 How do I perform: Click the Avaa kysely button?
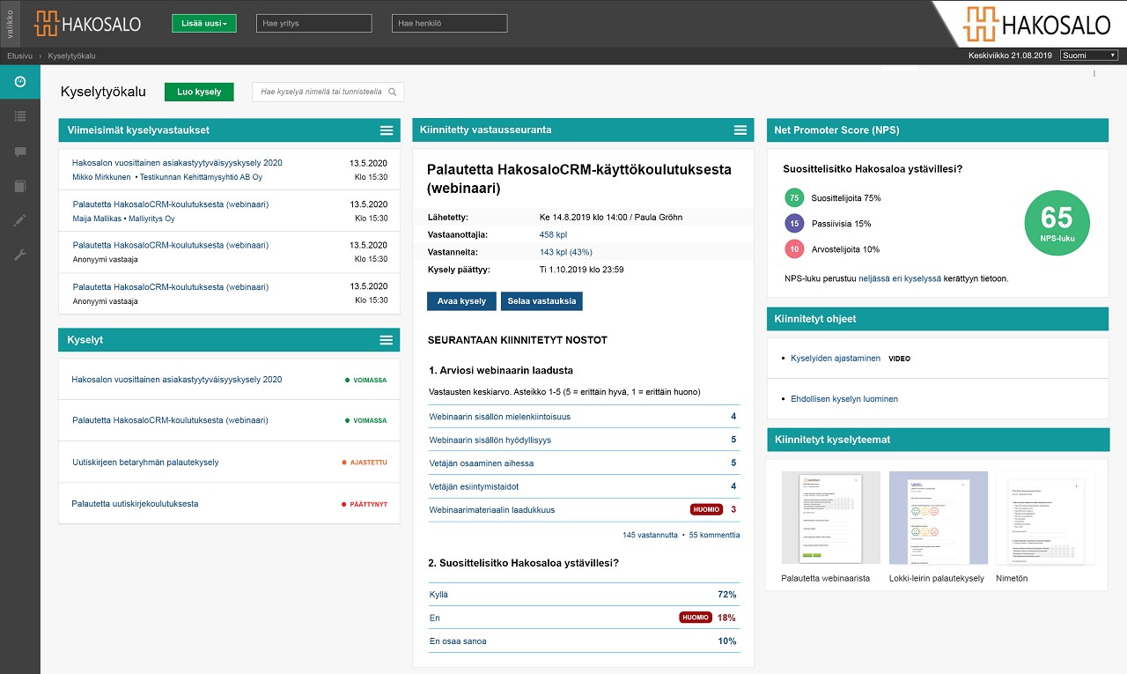point(461,301)
